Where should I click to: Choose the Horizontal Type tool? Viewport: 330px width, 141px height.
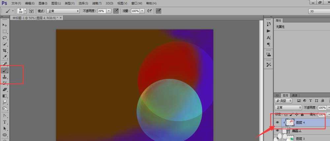(5, 122)
